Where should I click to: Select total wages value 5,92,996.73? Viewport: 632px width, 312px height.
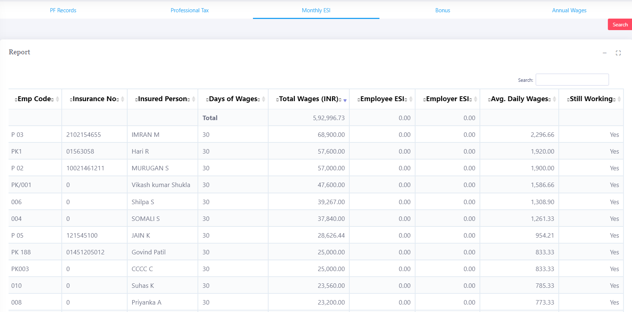click(x=329, y=118)
